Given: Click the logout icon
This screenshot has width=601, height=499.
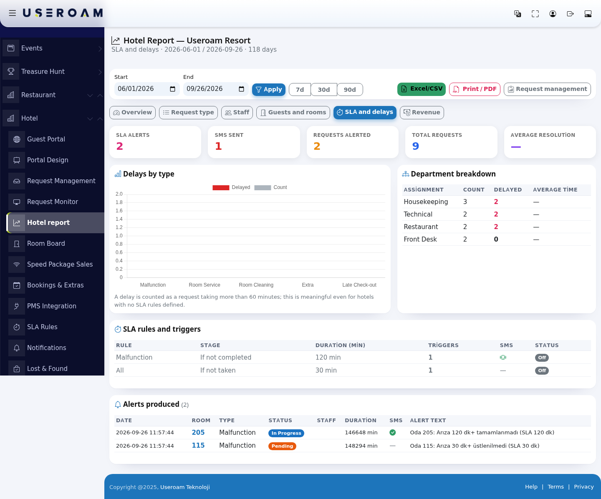Looking at the screenshot, I should [x=570, y=14].
